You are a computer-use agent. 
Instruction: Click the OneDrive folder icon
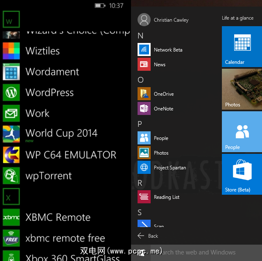[x=144, y=94]
